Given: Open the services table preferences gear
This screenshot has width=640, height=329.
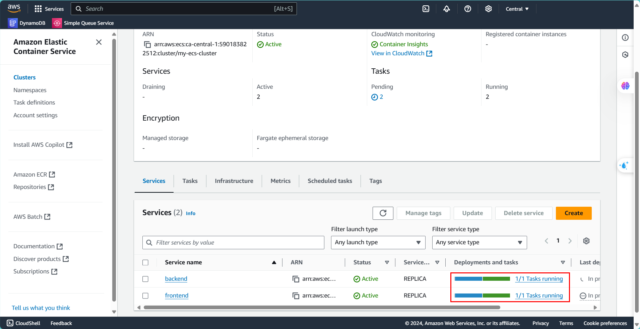Looking at the screenshot, I should point(586,241).
